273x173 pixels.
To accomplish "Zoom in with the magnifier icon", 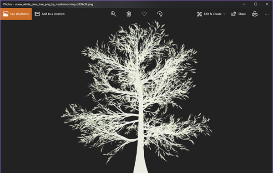I will pos(113,14).
